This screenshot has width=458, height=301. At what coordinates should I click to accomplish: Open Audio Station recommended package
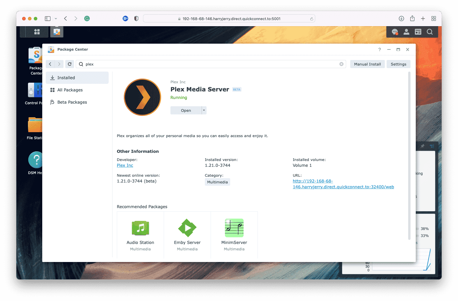pos(140,235)
